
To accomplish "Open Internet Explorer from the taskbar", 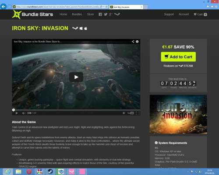I will click(x=8, y=171).
